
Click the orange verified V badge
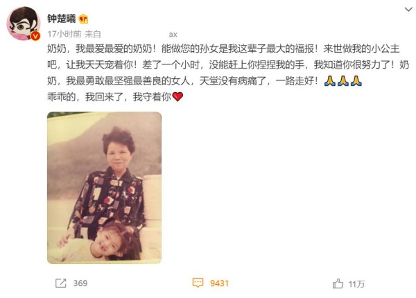[35, 36]
